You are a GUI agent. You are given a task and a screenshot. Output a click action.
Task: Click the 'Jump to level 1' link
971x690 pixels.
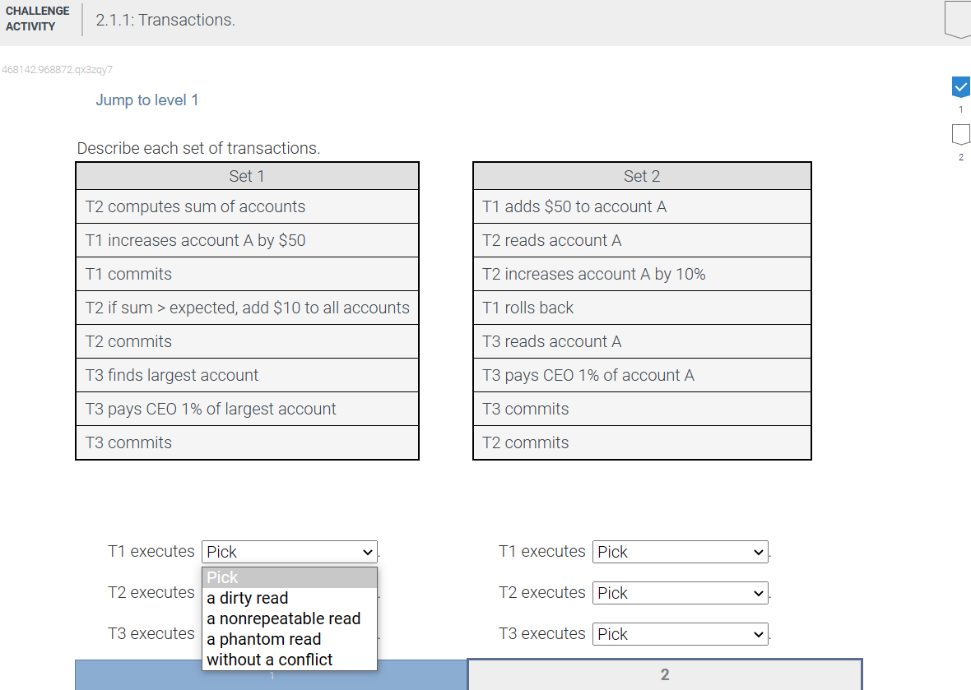pyautogui.click(x=147, y=100)
